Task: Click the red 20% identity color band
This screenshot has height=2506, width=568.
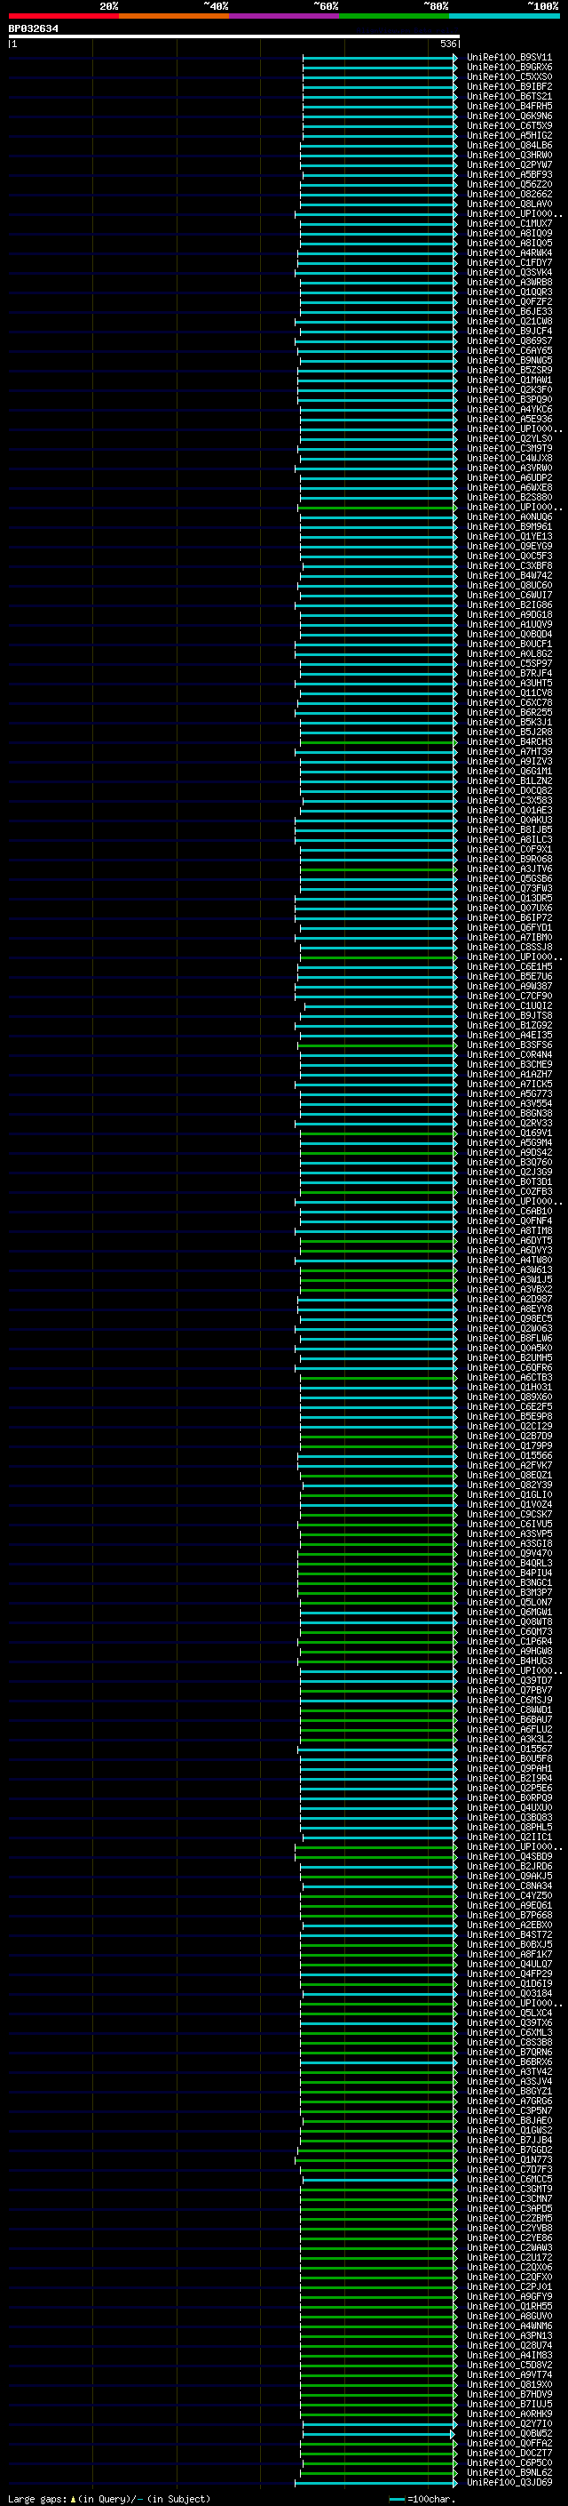Action: tap(63, 16)
